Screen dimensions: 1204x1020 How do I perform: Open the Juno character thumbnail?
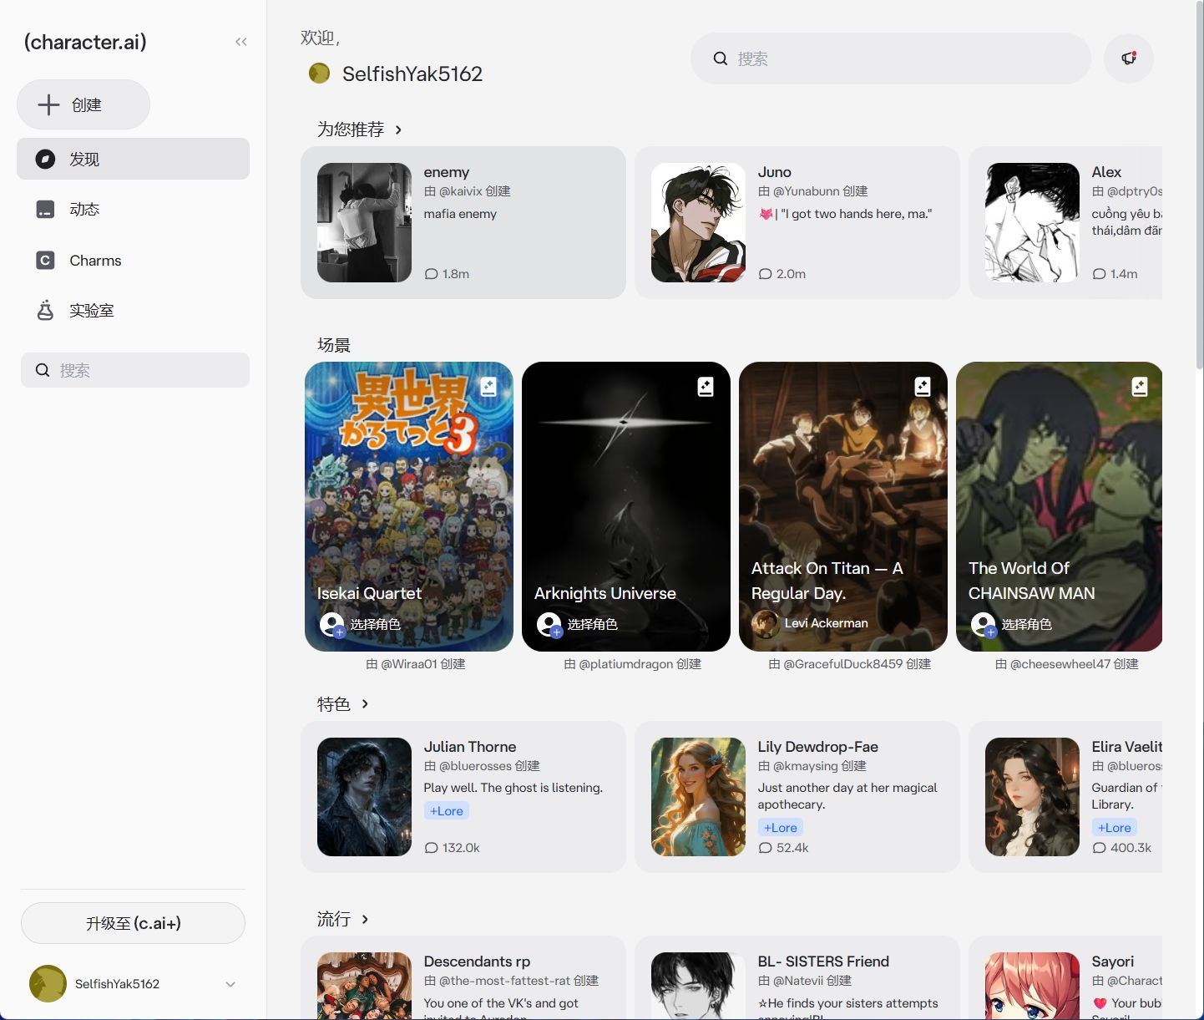click(x=698, y=222)
